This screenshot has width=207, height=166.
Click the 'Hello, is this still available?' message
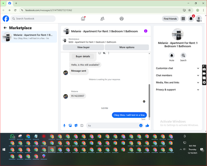(85, 65)
